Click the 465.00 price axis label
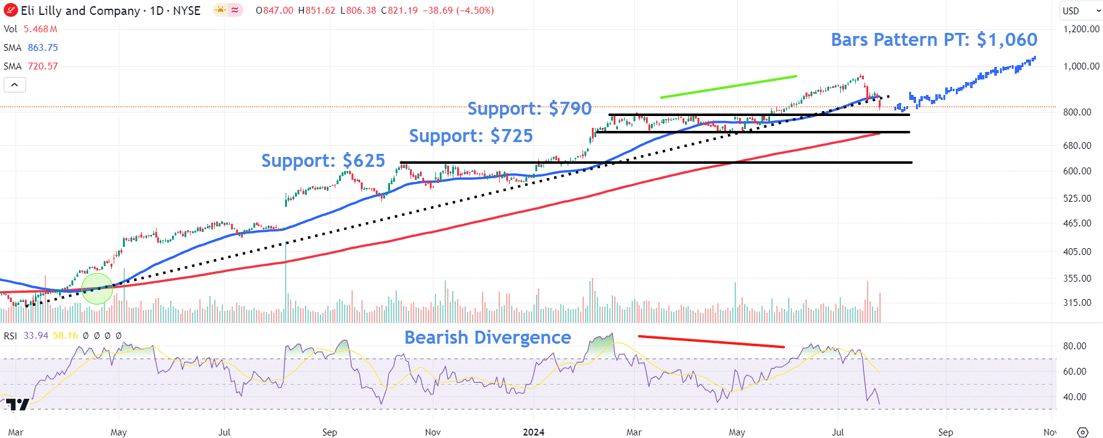Image resolution: width=1103 pixels, height=438 pixels. (x=1077, y=223)
